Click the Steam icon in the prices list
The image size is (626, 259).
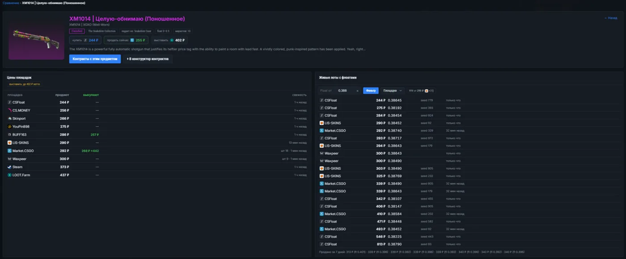tap(9, 167)
